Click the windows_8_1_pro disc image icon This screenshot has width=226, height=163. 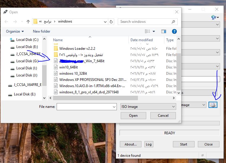point(56,92)
